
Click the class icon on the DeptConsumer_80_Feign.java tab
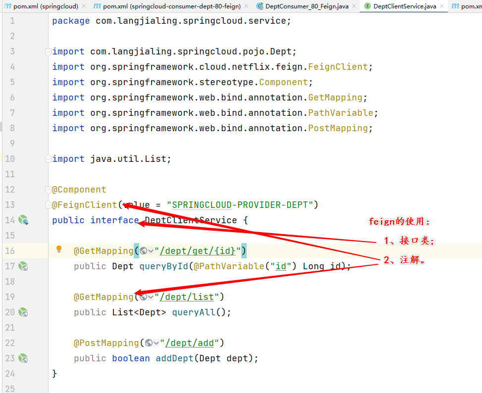(x=260, y=6)
